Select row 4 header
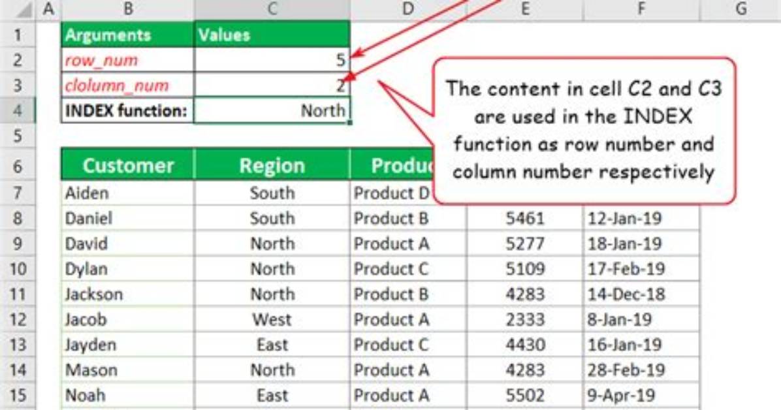Viewport: 781px width, 410px height. [x=18, y=110]
